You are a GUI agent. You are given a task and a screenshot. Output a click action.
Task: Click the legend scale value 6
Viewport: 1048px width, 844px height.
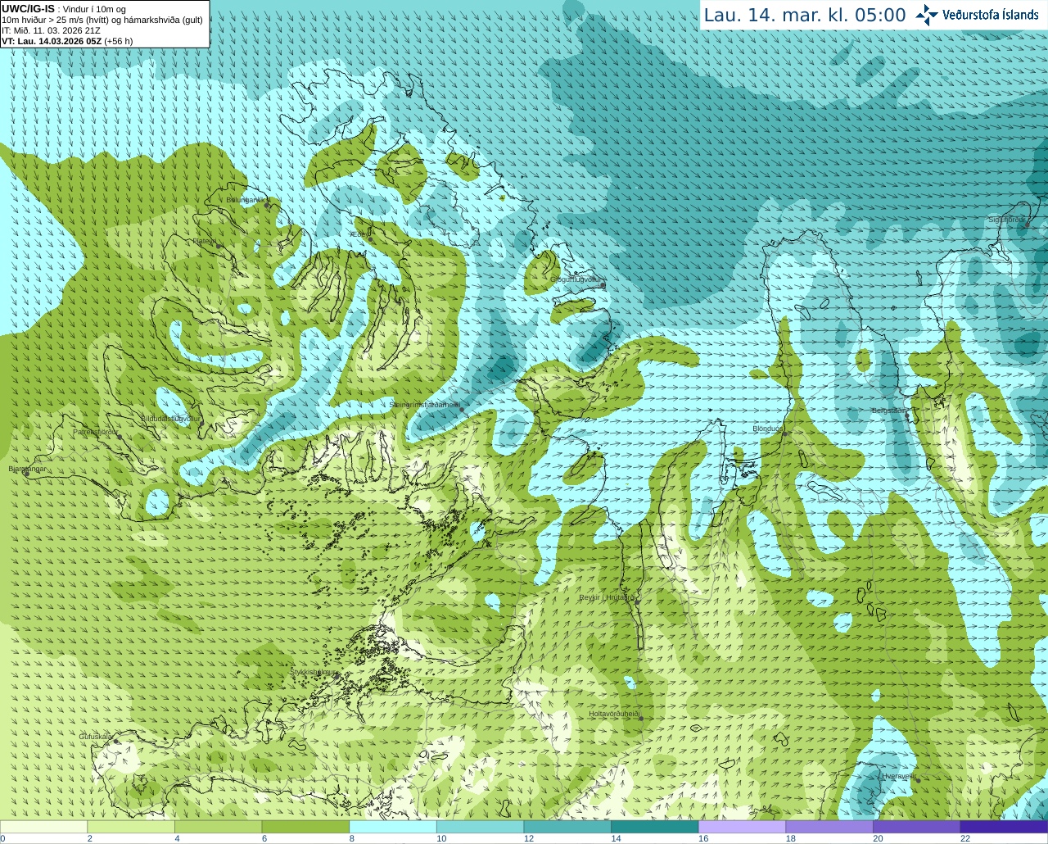click(264, 838)
